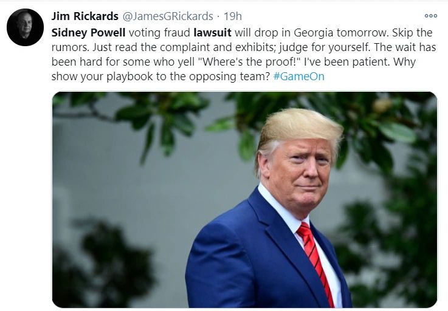Image resolution: width=448 pixels, height=311 pixels.
Task: Click the red striped tie in photo
Action: tap(315, 261)
